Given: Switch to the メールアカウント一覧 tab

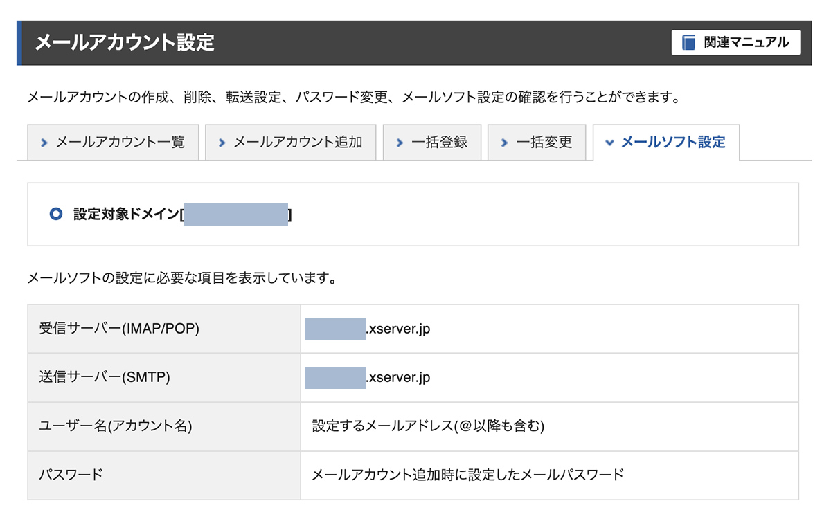Looking at the screenshot, I should click(113, 143).
